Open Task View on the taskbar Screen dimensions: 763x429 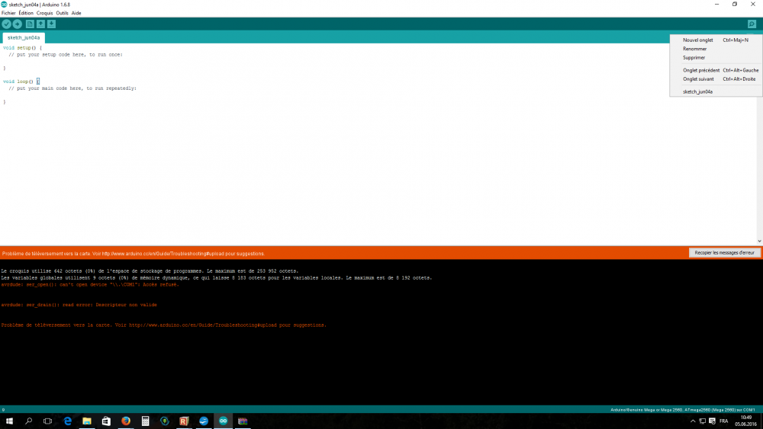[47, 421]
